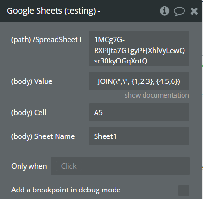203x199 pixels.
Task: Select the (body) Cell label
Action: [x=29, y=113]
